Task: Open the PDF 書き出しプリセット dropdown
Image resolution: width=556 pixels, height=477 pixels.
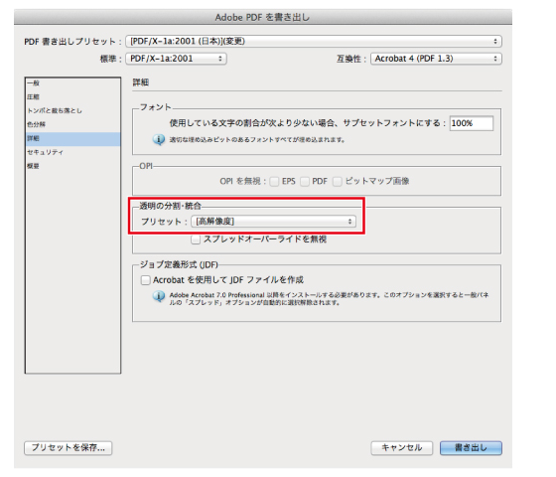Action: (x=314, y=41)
